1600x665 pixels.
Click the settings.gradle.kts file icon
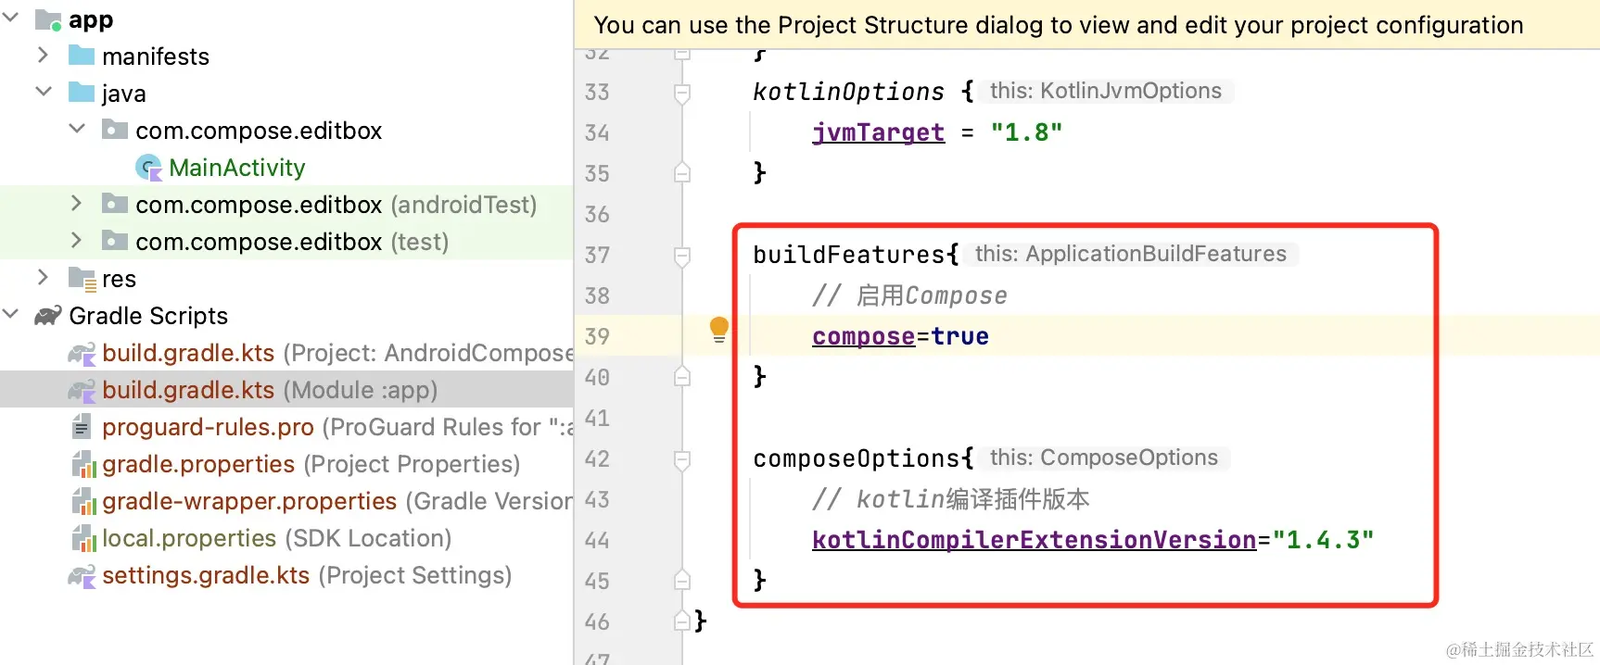[x=82, y=576]
